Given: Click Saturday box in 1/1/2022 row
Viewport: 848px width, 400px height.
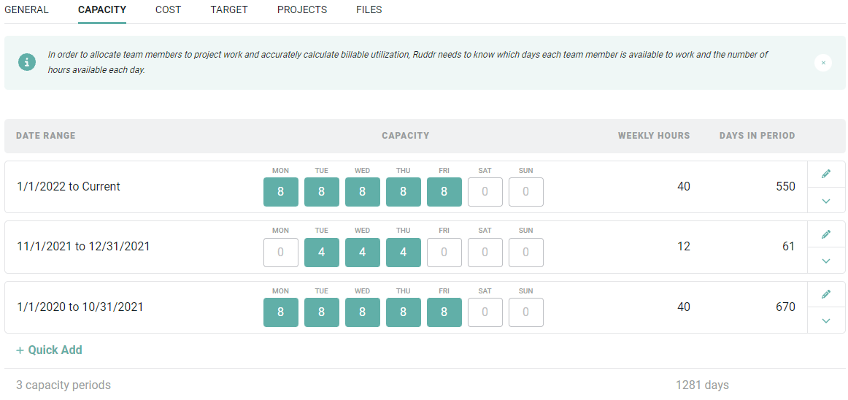Looking at the screenshot, I should (x=485, y=192).
